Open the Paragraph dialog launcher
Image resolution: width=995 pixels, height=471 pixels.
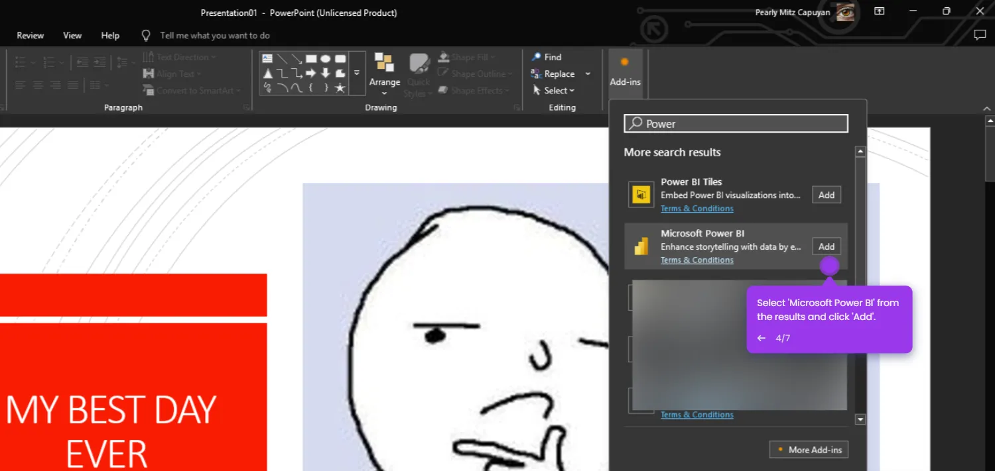247,107
